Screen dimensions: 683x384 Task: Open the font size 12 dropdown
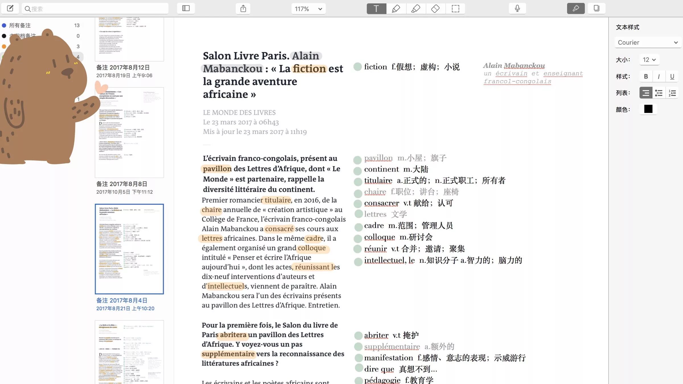[x=649, y=60]
